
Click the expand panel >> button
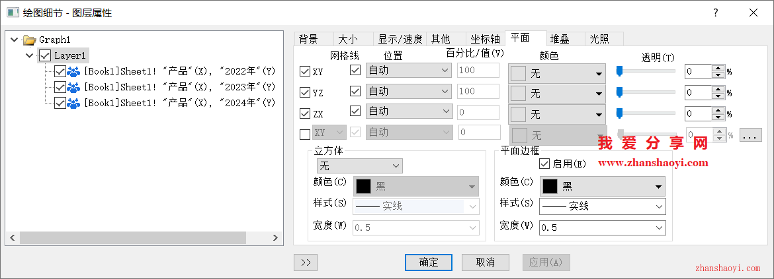point(306,263)
